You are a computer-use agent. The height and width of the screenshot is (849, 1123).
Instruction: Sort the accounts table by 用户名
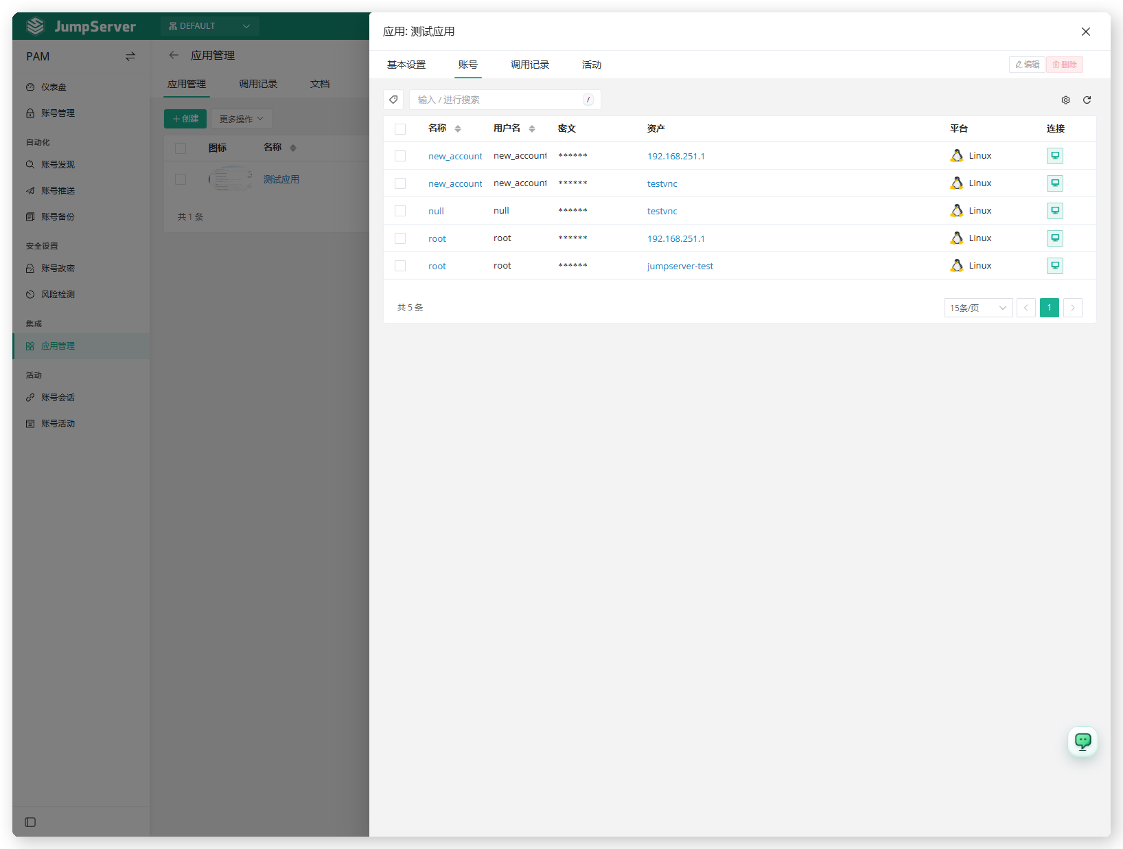click(532, 128)
